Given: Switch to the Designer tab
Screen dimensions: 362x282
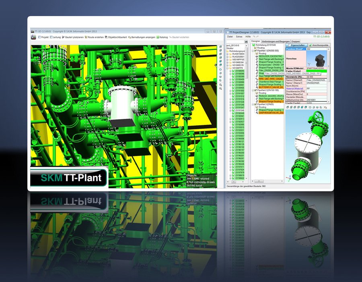Looking at the screenshot, I should tap(255, 41).
